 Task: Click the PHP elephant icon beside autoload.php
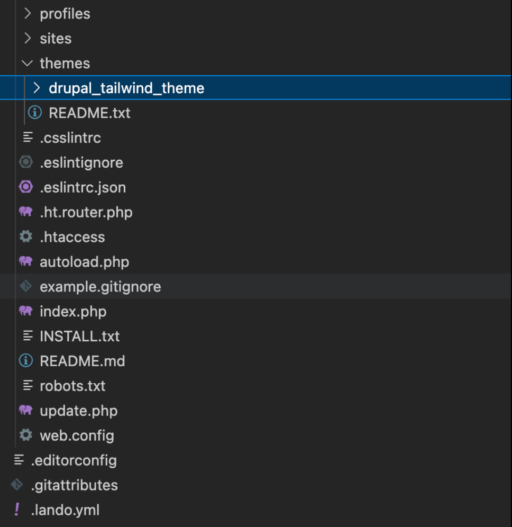pos(26,261)
